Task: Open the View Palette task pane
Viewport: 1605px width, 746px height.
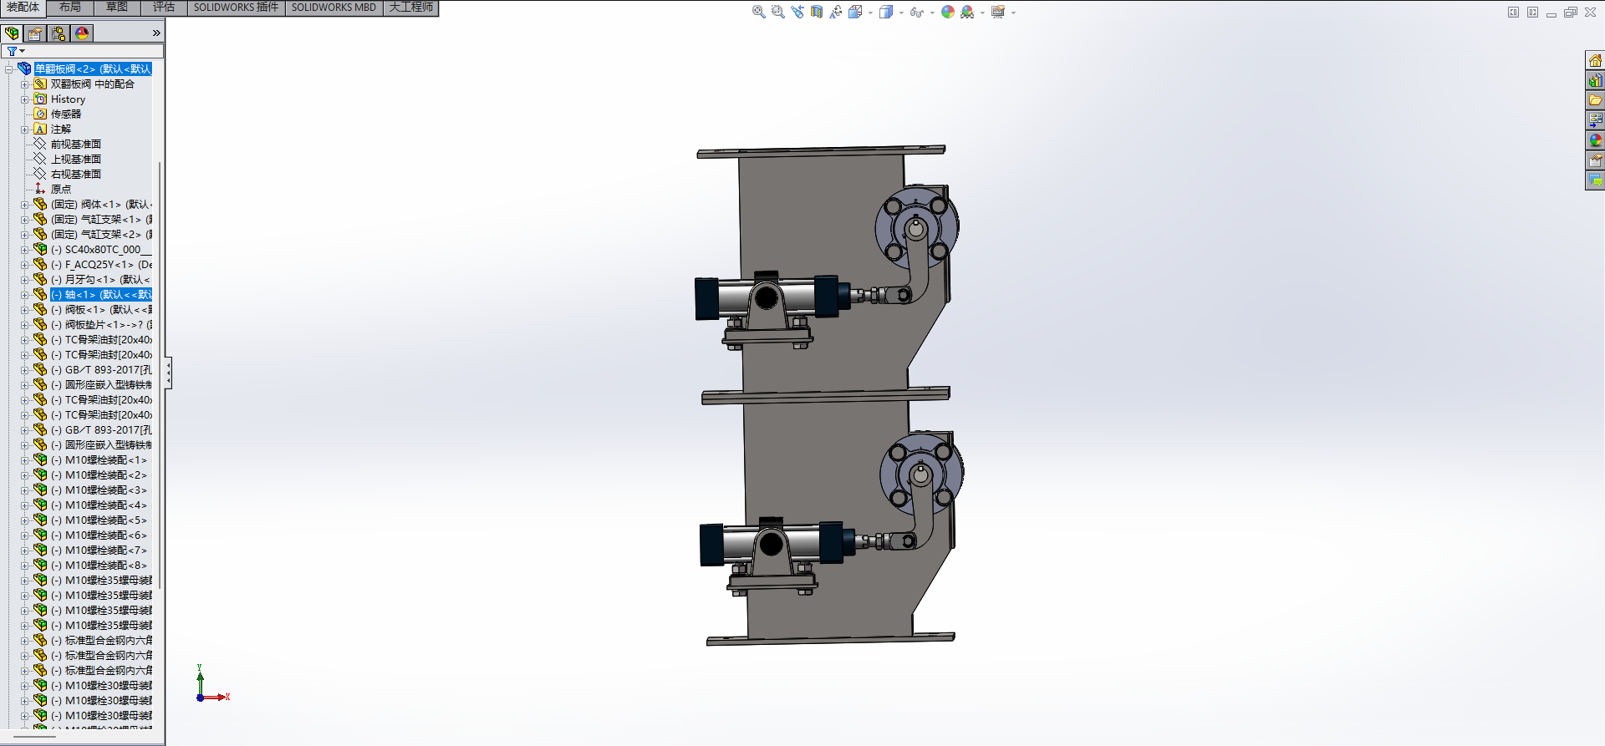Action: [x=1595, y=120]
